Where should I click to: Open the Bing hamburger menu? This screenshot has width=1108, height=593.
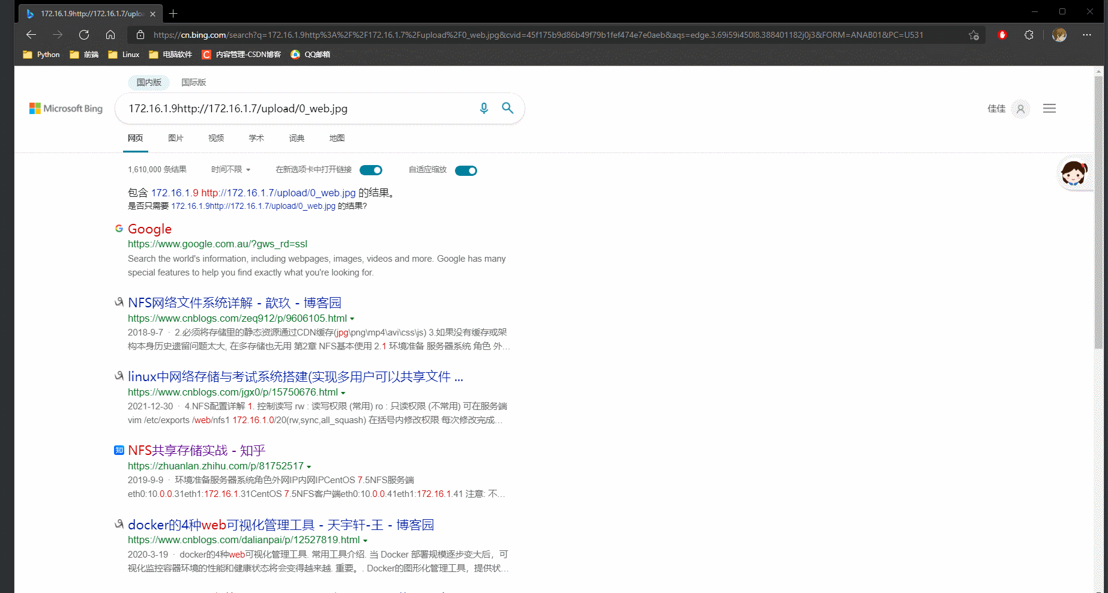click(x=1049, y=109)
